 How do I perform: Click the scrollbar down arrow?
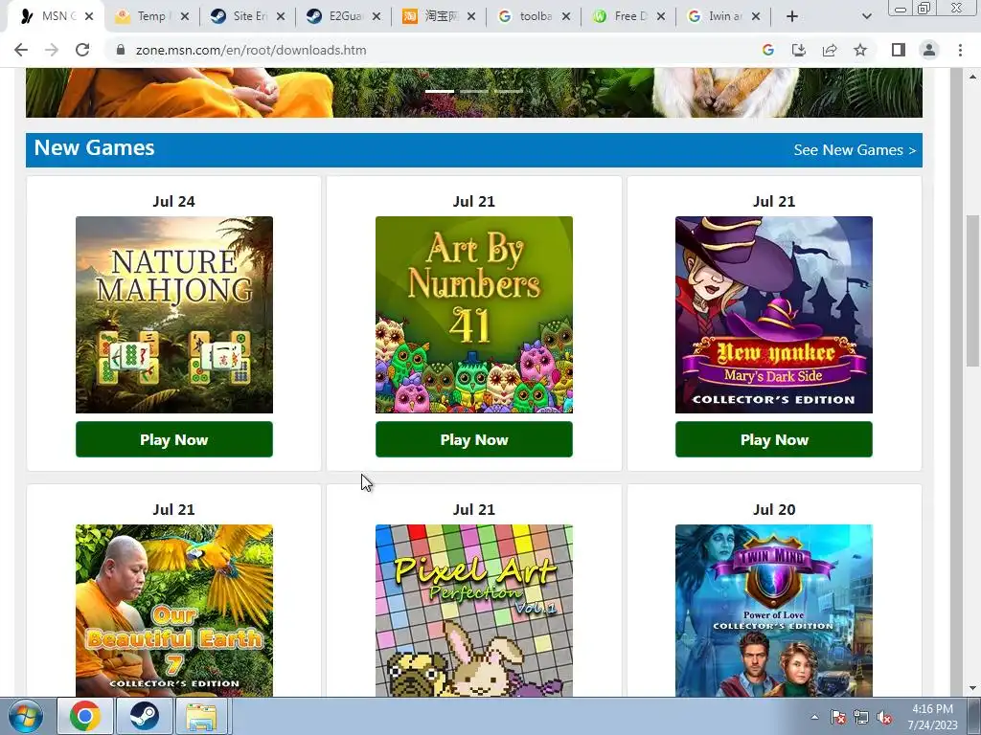point(972,688)
